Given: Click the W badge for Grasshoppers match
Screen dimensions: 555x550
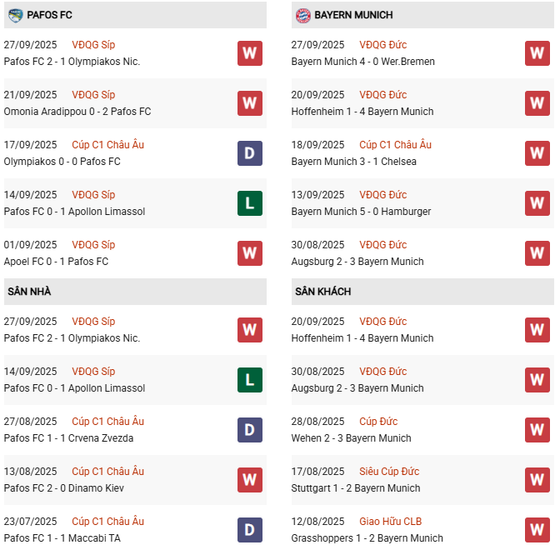Looking at the screenshot, I should (x=537, y=530).
